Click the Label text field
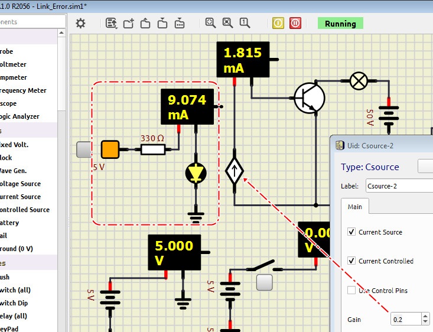 pos(399,186)
